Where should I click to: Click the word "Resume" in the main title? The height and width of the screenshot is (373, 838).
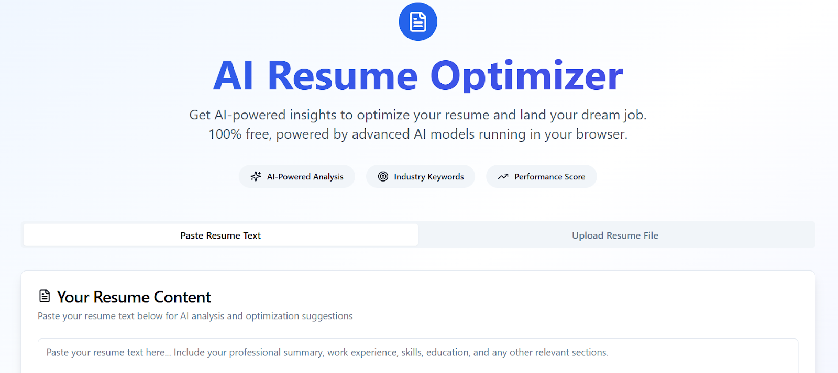click(x=343, y=76)
